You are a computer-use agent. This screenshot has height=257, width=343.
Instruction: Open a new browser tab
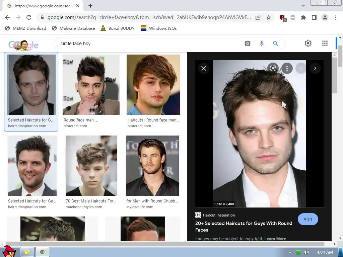[x=90, y=6]
